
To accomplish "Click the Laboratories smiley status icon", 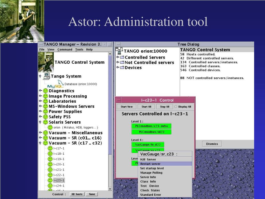I will (45, 101).
